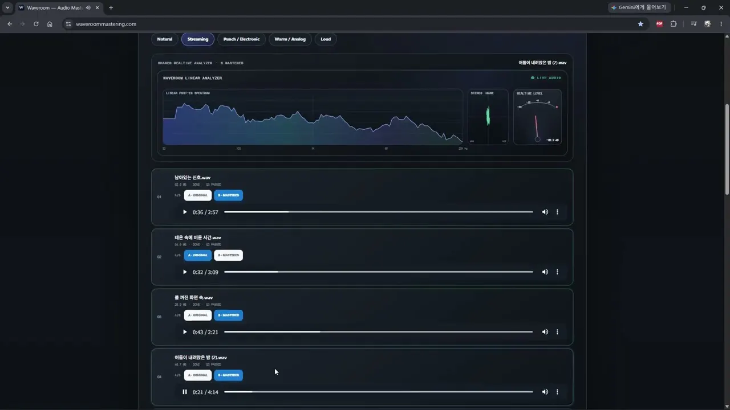
Task: Seek within the 0:21 / 4:14 progress bar
Action: click(x=379, y=392)
